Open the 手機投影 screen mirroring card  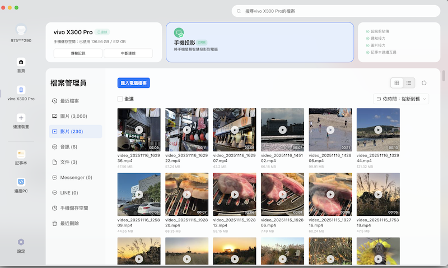tap(260, 42)
